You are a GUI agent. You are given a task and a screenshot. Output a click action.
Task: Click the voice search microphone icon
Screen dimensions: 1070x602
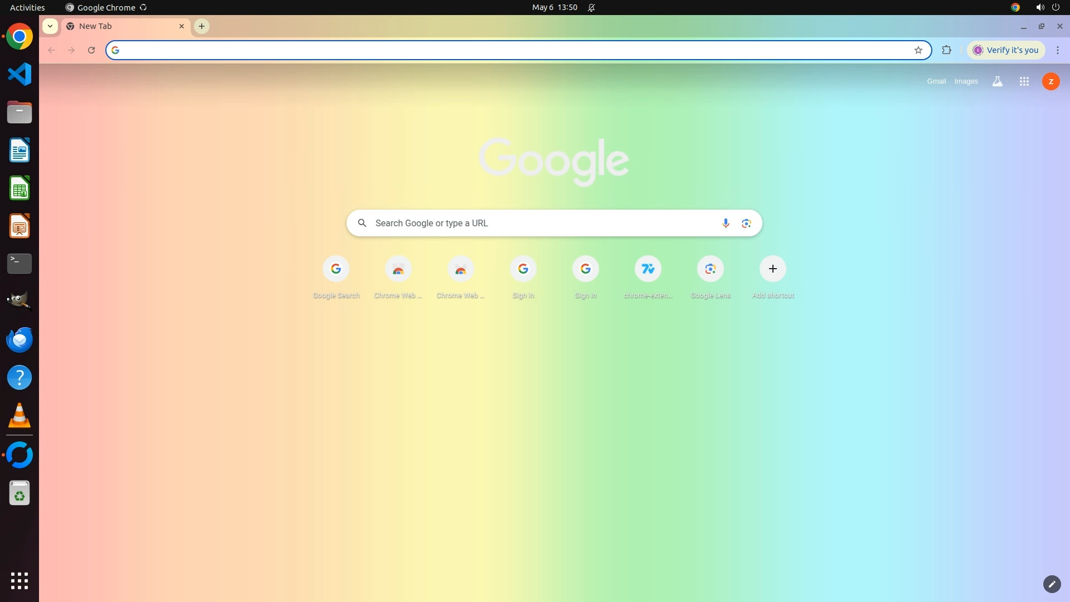coord(726,223)
